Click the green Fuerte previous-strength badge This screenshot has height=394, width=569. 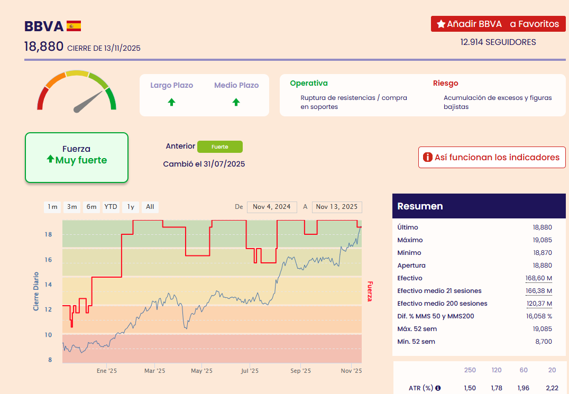point(220,146)
